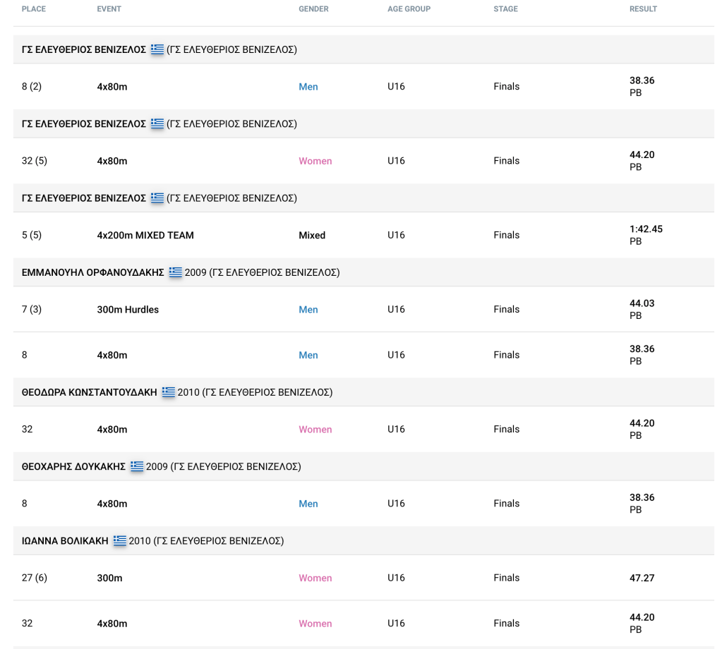Click the Greek flag beside ΙΩΑΝΝΑ ΒΟΛΙΚΑΚΗ
The width and height of the screenshot is (722, 649).
119,540
